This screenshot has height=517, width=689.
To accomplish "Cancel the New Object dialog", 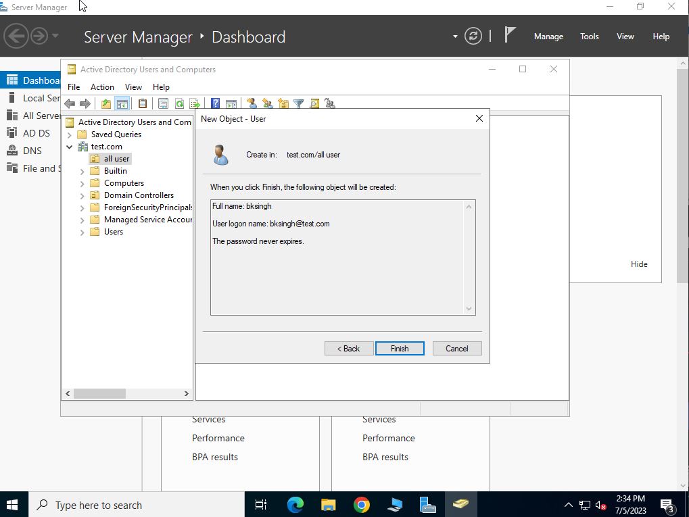I will [x=457, y=348].
